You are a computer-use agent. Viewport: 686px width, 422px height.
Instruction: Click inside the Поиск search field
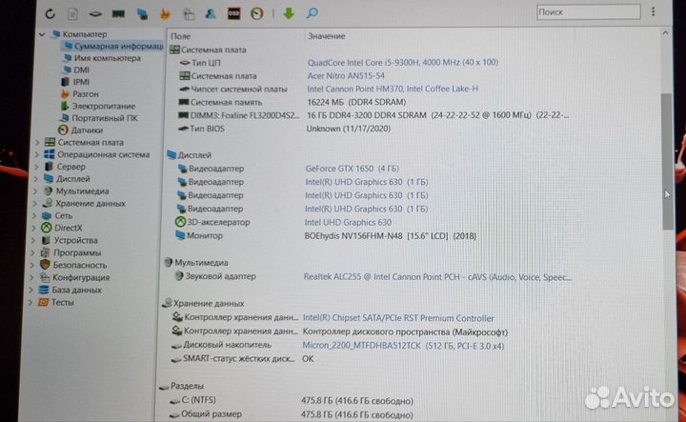[x=589, y=11]
